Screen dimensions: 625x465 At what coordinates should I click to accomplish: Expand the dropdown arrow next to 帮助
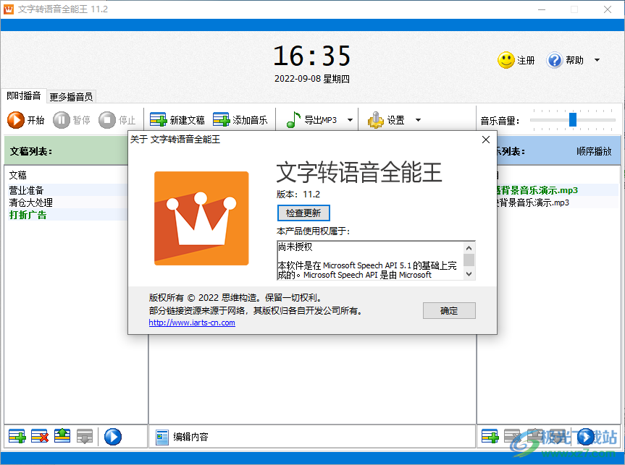(x=597, y=60)
